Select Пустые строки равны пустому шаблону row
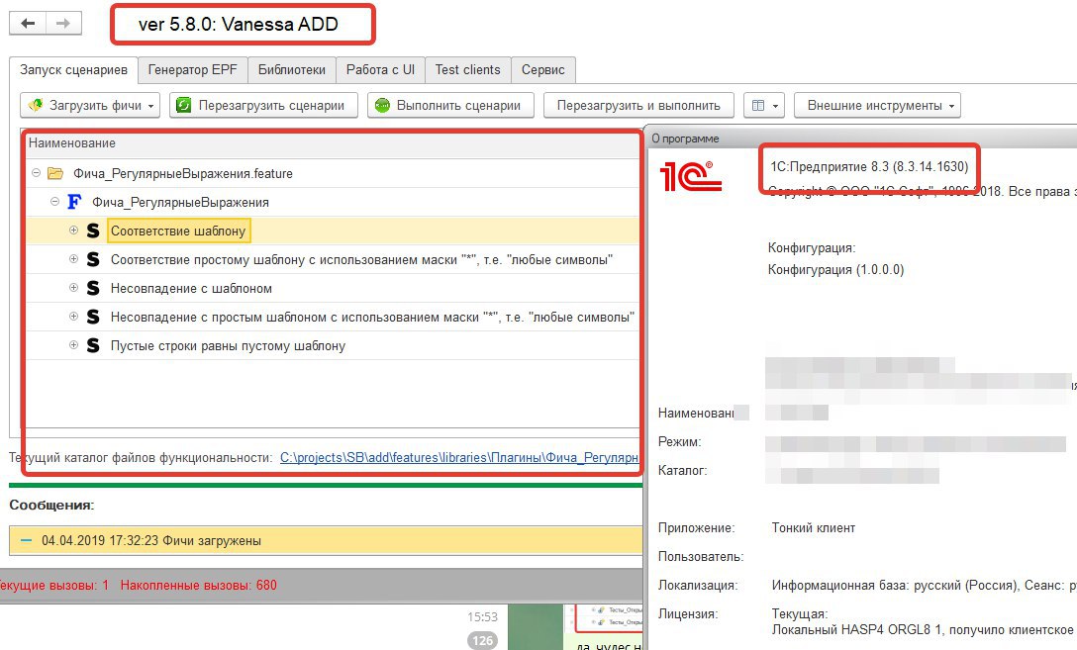 [x=334, y=346]
